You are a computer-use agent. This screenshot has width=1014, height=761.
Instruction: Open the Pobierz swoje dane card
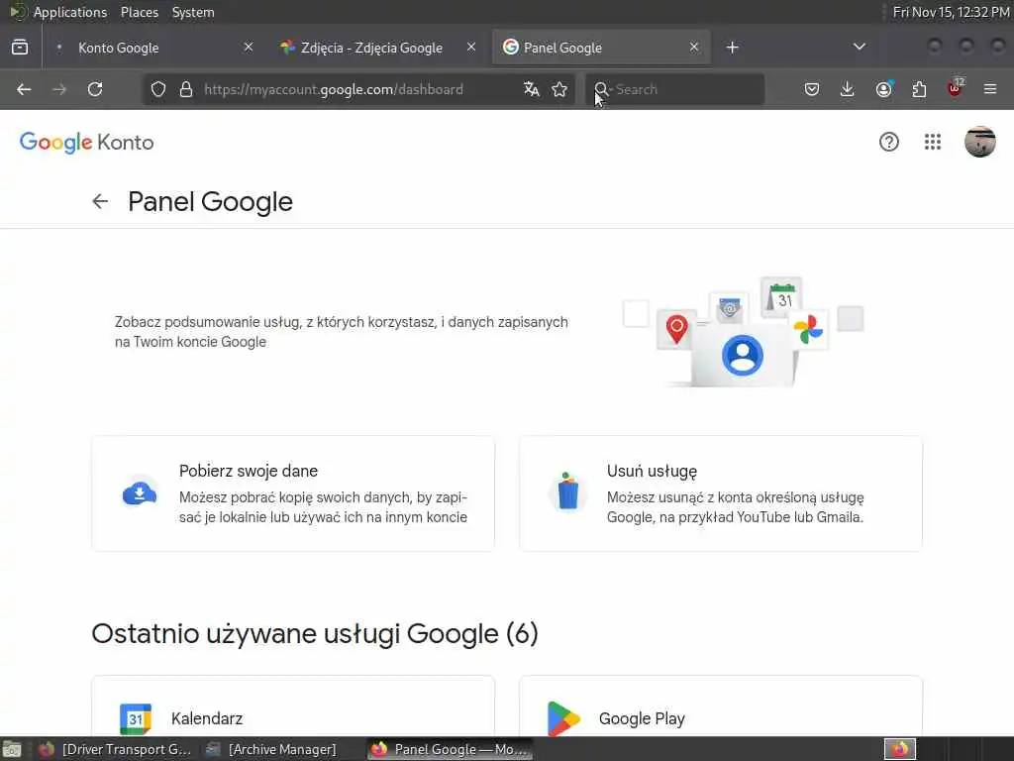click(293, 493)
